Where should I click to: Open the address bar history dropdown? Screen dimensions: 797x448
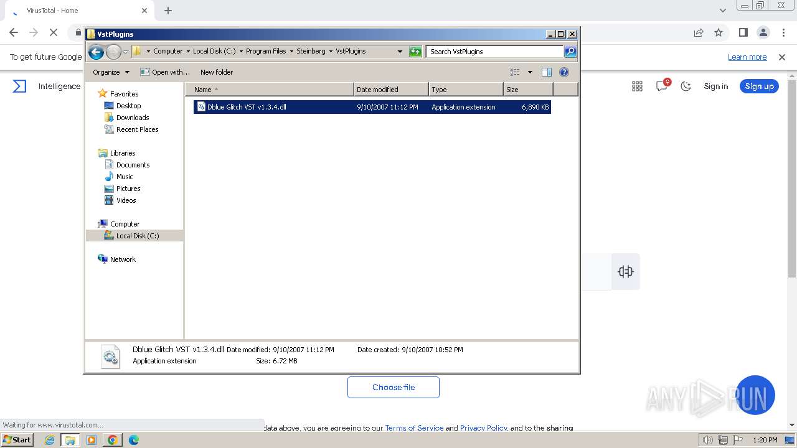pyautogui.click(x=400, y=52)
